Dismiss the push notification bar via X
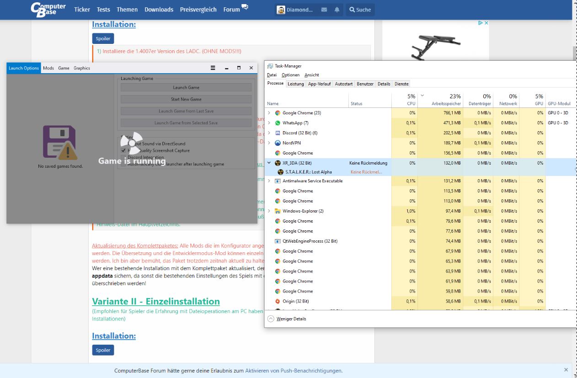 click(x=566, y=370)
